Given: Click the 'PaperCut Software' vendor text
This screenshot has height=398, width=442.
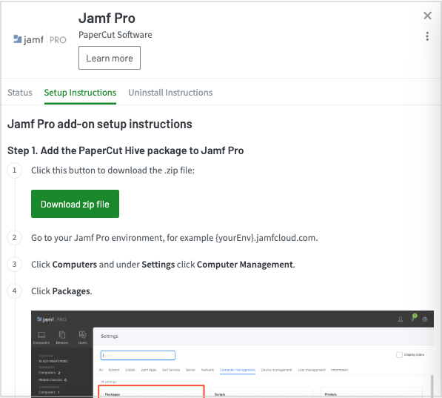Looking at the screenshot, I should point(115,35).
